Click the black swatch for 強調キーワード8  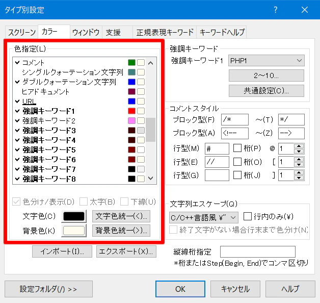131,179
